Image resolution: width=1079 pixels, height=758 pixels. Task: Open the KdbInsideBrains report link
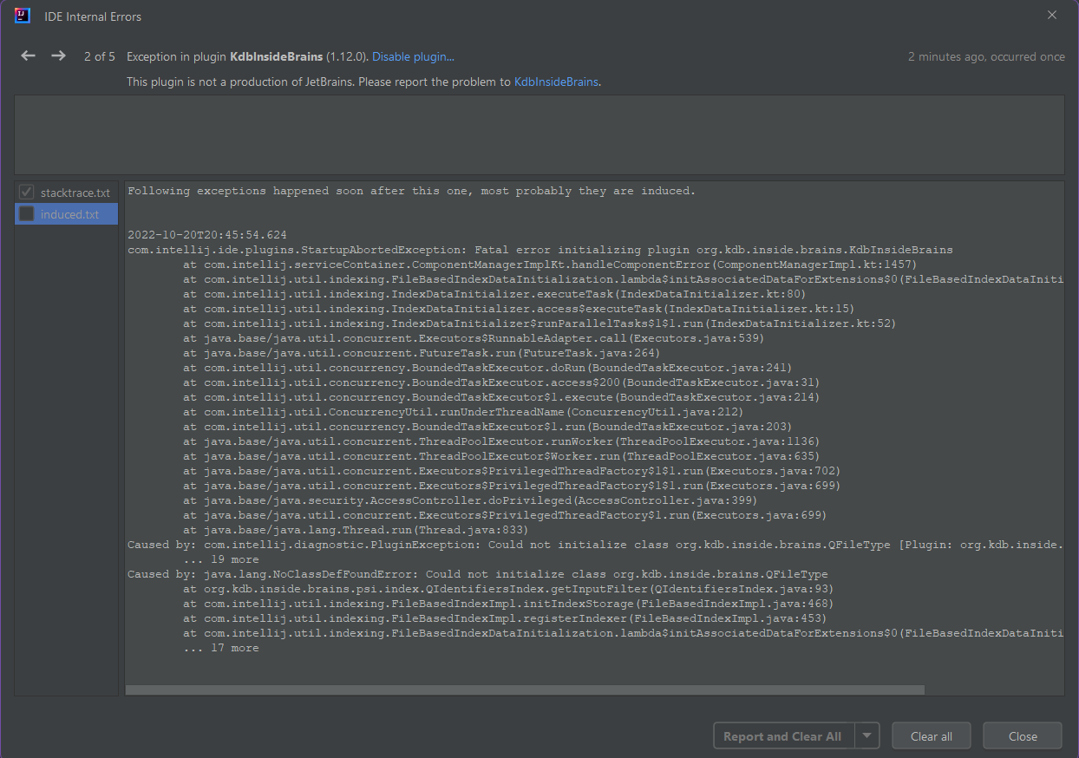pyautogui.click(x=556, y=82)
